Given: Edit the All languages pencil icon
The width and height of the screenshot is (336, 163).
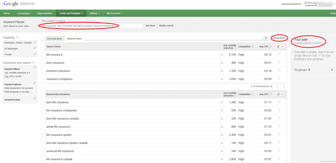Looking at the screenshot, I should [x=35, y=48].
